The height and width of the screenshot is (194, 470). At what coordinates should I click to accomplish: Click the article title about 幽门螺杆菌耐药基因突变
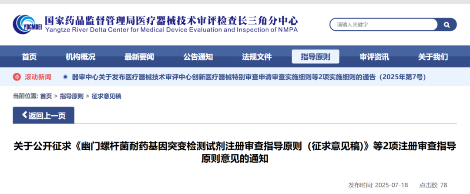[x=235, y=152]
